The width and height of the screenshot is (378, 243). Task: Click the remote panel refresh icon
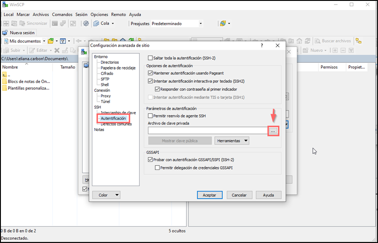point(307,41)
